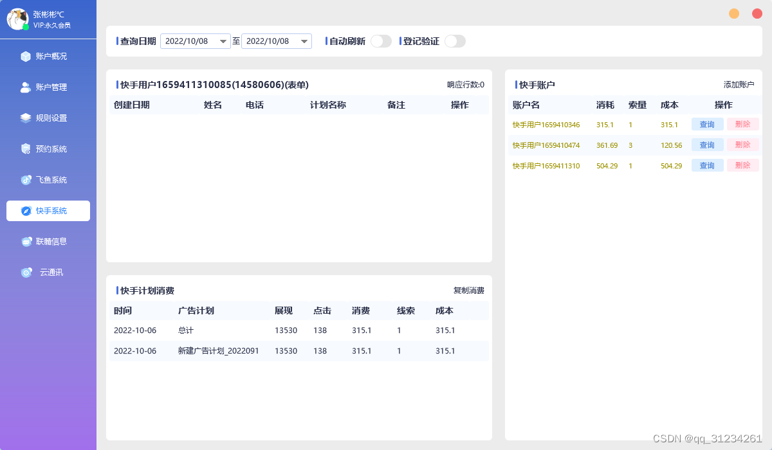Click username 张彬彬℃
The height and width of the screenshot is (450, 772).
click(x=49, y=14)
